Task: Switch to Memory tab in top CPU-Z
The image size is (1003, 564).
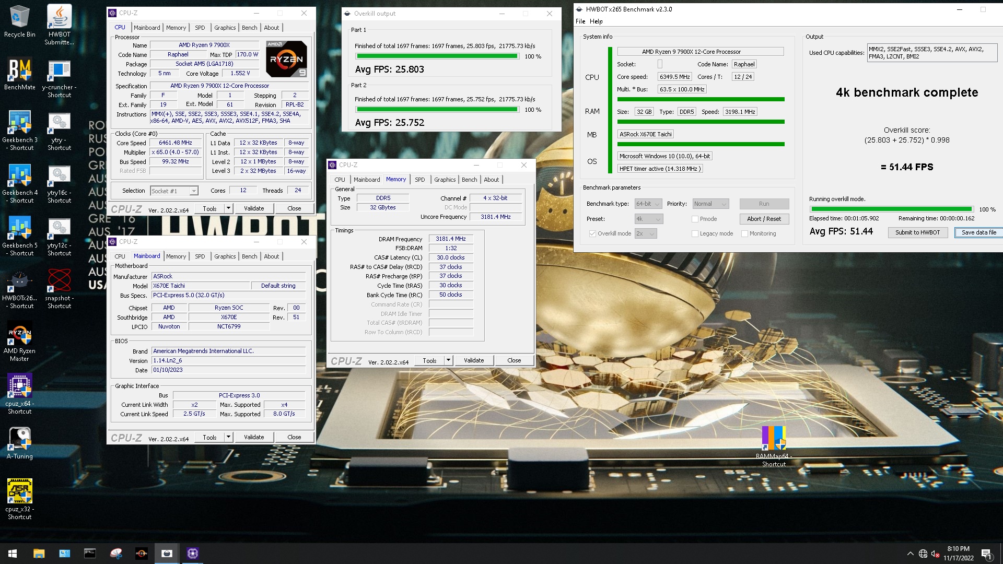Action: coord(176,28)
